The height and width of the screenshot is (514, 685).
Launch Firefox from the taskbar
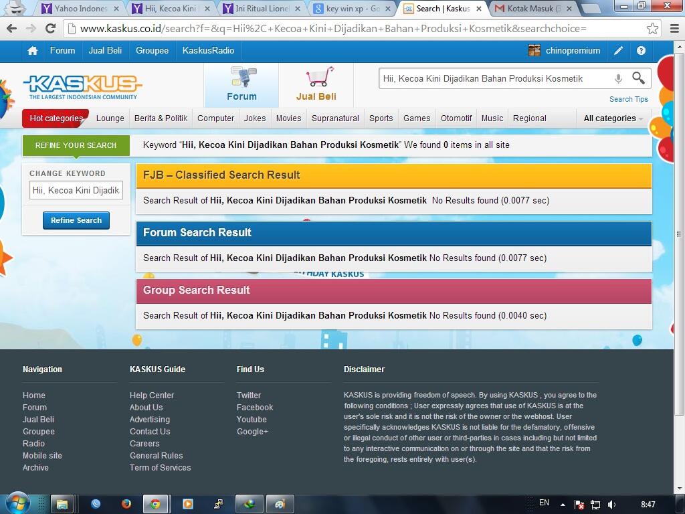(x=126, y=504)
